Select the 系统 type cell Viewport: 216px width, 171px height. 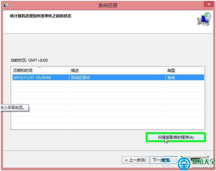tap(185, 78)
